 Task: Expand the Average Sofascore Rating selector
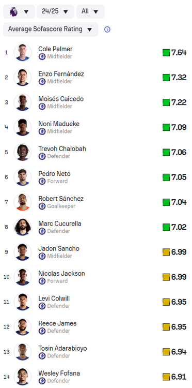51,29
